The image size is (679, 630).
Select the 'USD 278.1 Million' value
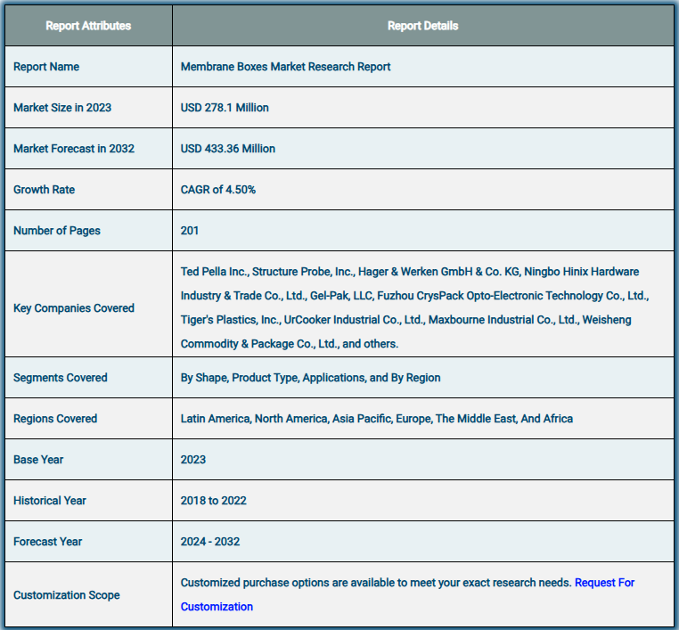[x=225, y=108]
